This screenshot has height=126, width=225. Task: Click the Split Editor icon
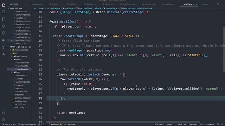click(218, 4)
